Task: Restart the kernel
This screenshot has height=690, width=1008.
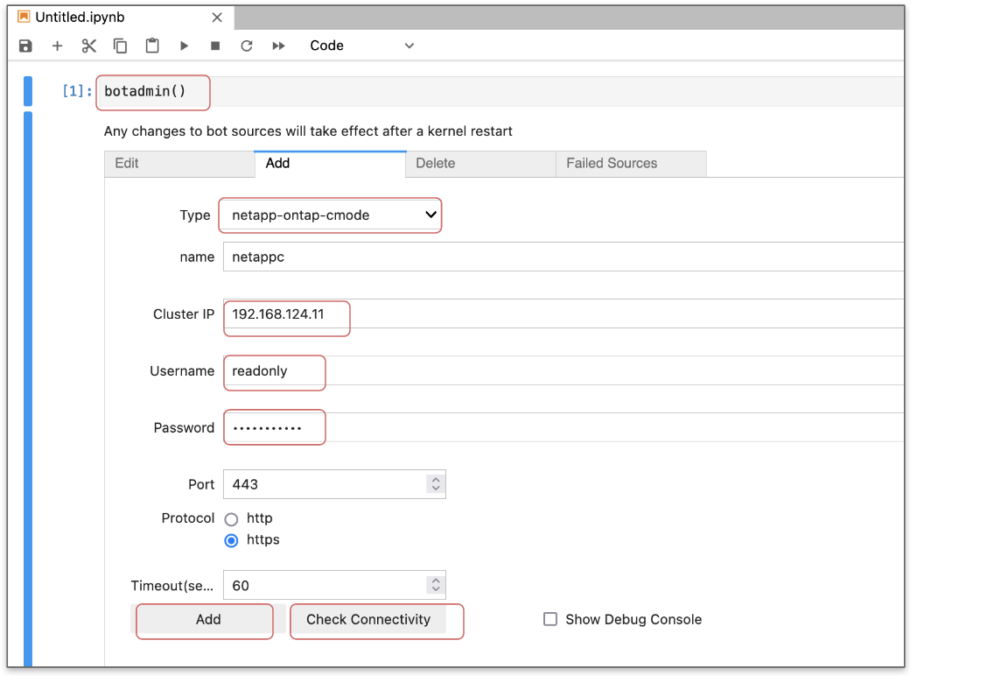Action: tap(246, 46)
